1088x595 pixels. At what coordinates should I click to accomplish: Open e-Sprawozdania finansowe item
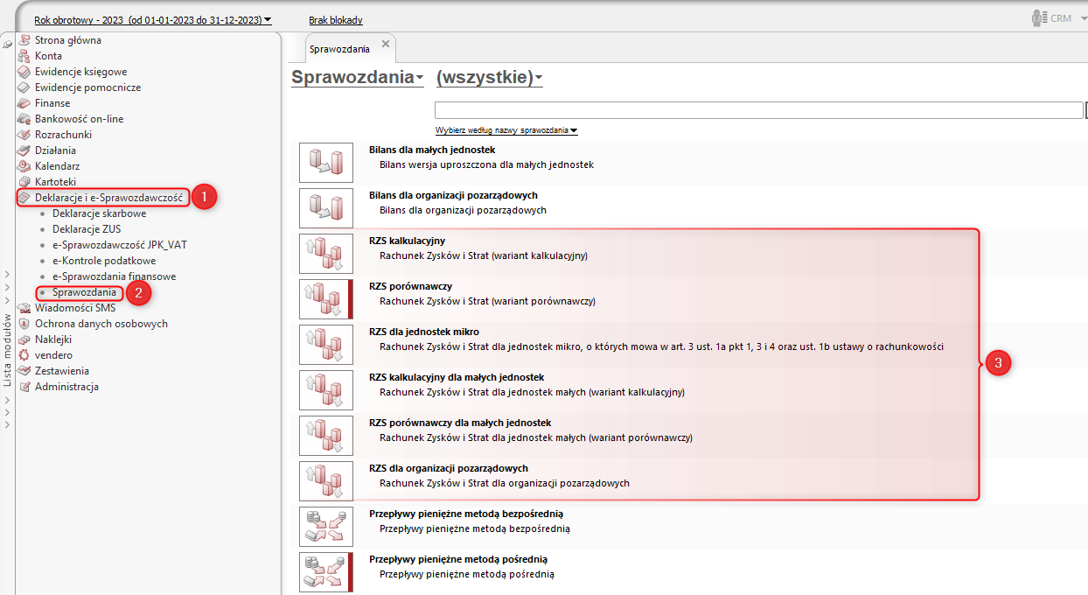pyautogui.click(x=114, y=276)
